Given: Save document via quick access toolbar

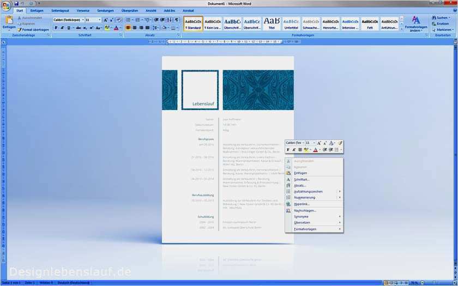Looking at the screenshot, I should (16, 3).
